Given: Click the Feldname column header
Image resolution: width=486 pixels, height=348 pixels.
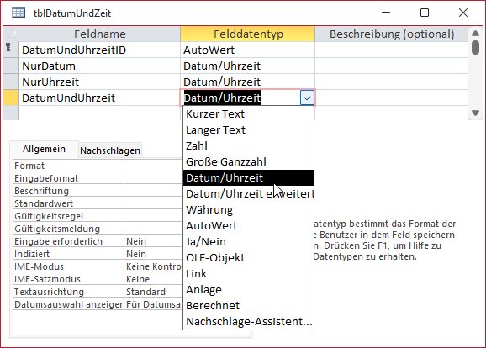Looking at the screenshot, I should (x=99, y=34).
